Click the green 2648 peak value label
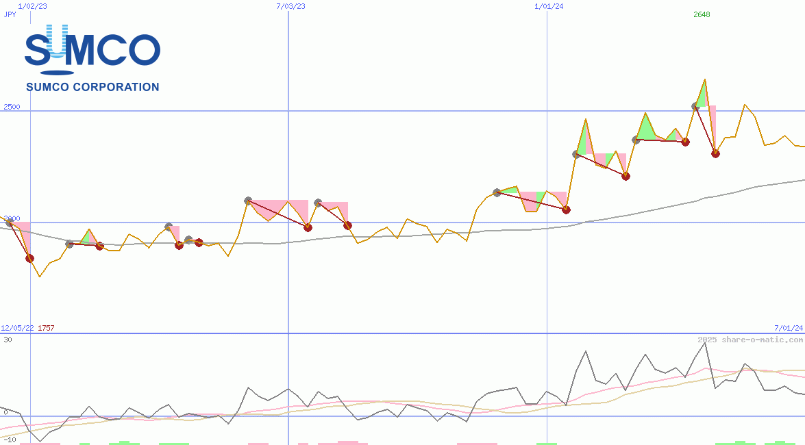805x445 pixels. [x=702, y=14]
